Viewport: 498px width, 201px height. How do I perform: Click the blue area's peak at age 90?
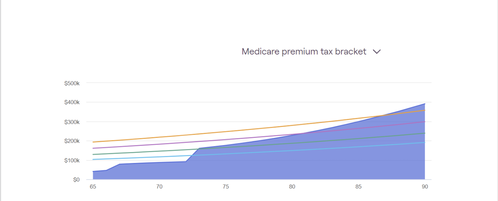tap(424, 104)
